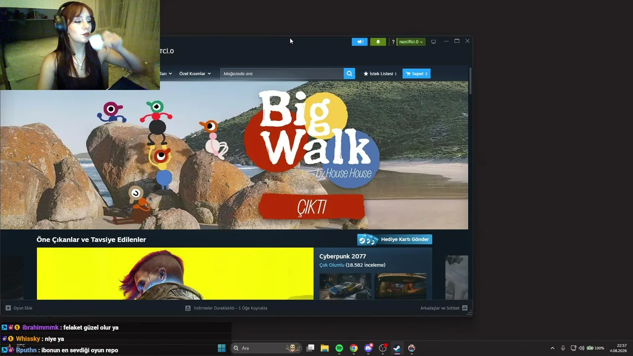Open the last taskbar app with avatar icon
633x356 pixels.
point(411,348)
